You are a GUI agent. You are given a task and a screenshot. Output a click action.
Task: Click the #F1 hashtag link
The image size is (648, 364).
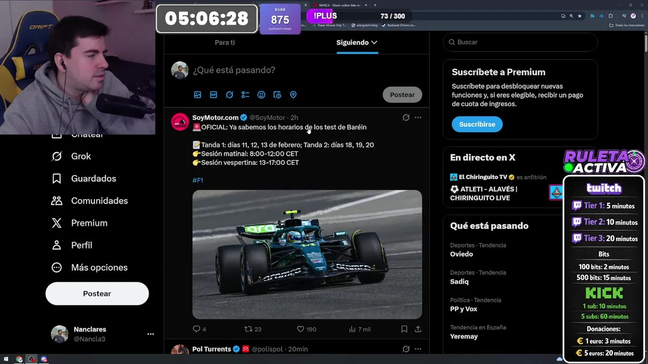[x=197, y=180]
